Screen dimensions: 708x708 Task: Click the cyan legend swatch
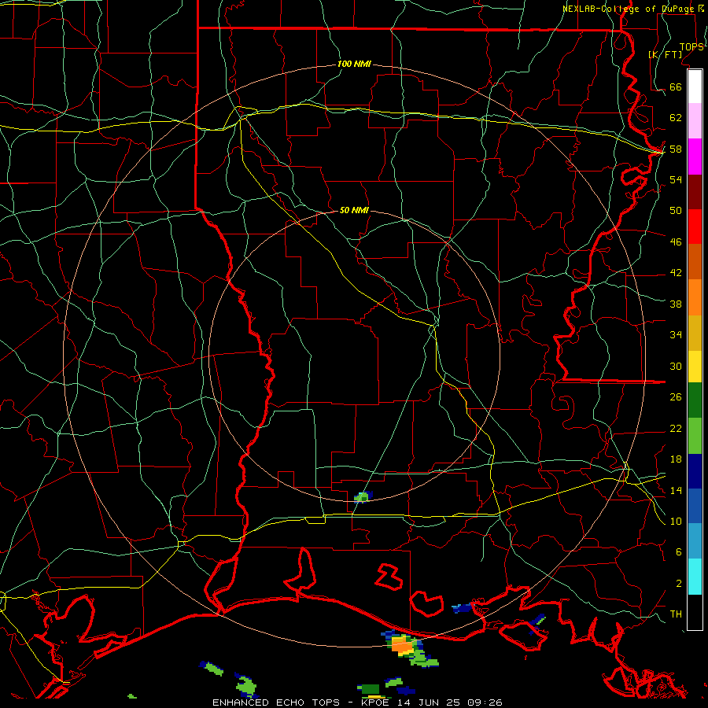(695, 577)
